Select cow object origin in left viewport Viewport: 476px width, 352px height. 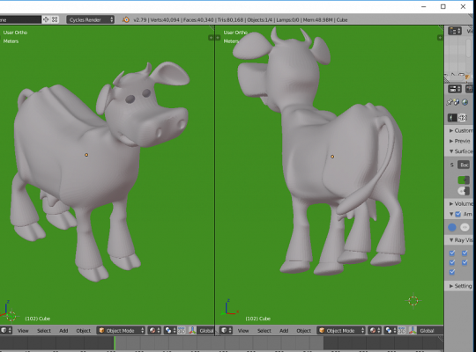(x=86, y=155)
